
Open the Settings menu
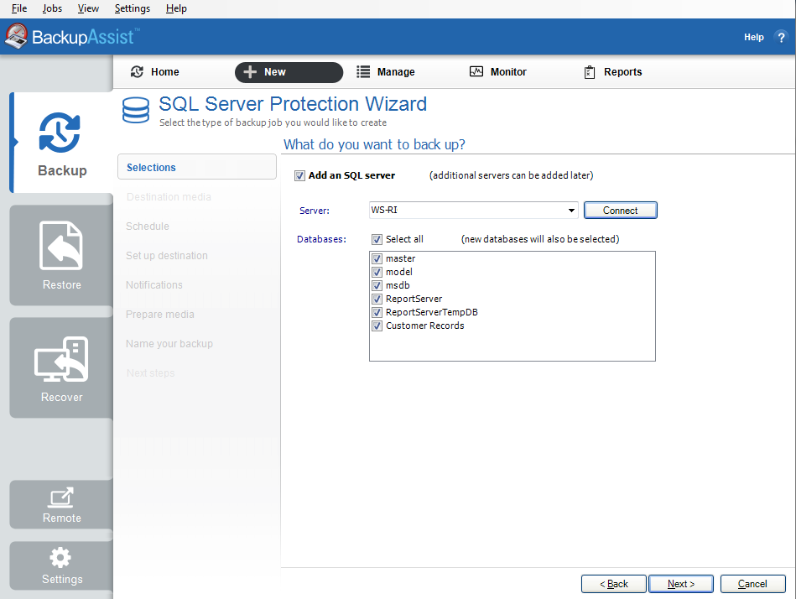(133, 8)
